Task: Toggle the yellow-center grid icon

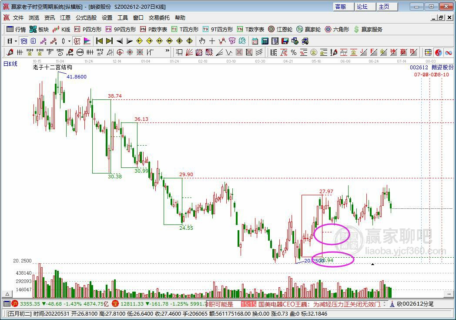Action: pyautogui.click(x=428, y=52)
